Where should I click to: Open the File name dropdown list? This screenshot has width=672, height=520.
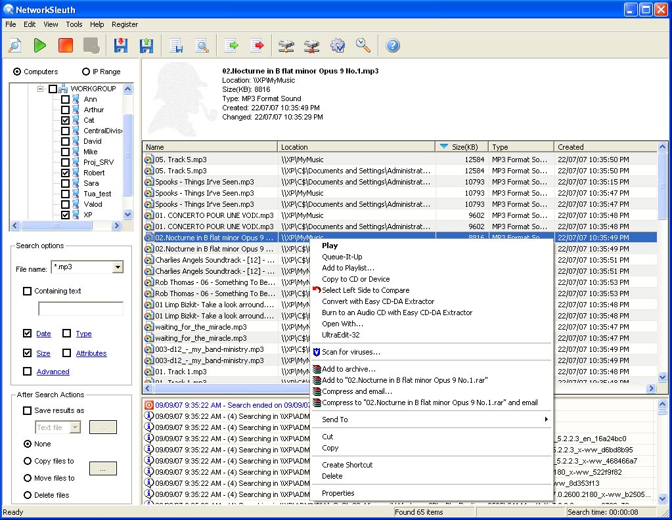[x=118, y=267]
